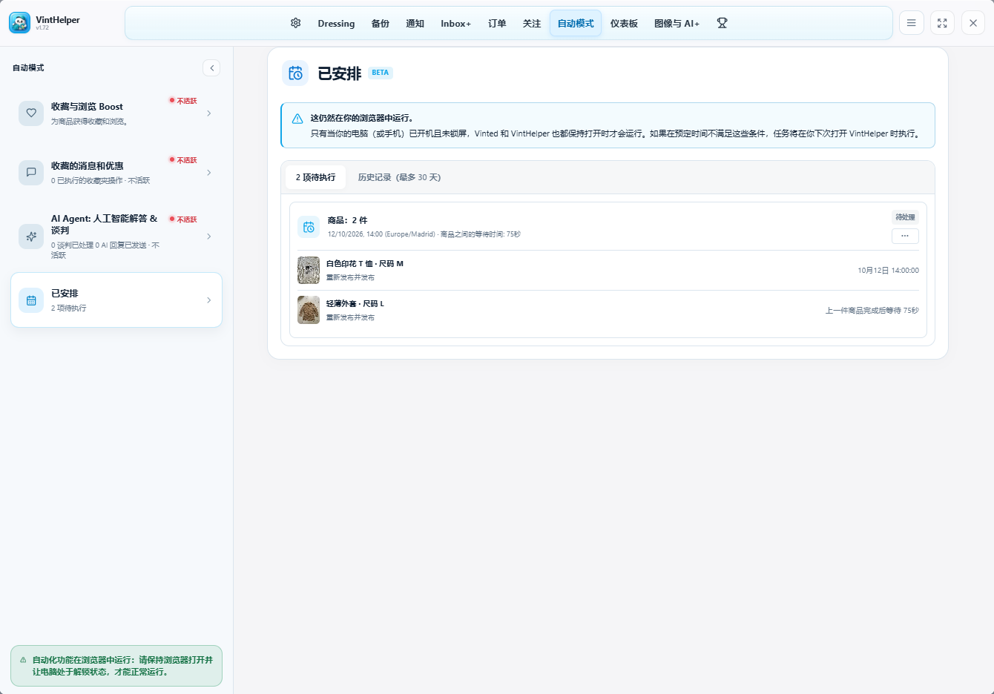Click the 待处理 status badge
This screenshot has width=994, height=694.
click(905, 217)
